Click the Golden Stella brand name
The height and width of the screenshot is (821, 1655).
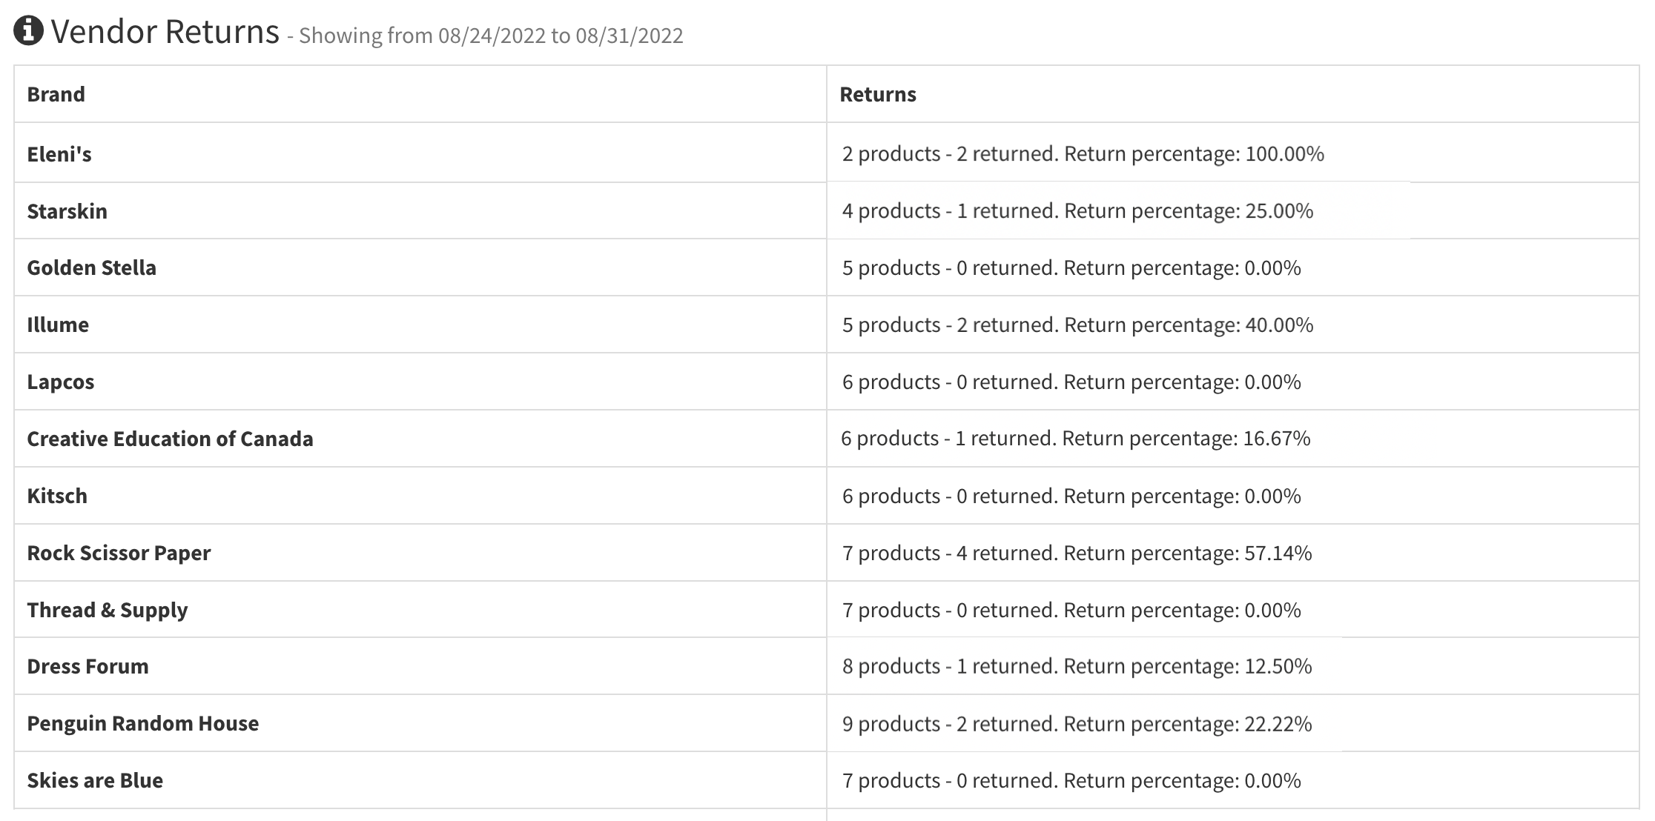[91, 267]
